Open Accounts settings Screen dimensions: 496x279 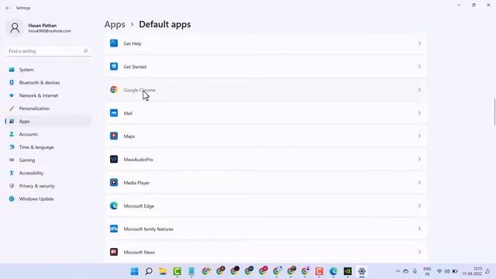pyautogui.click(x=48, y=134)
